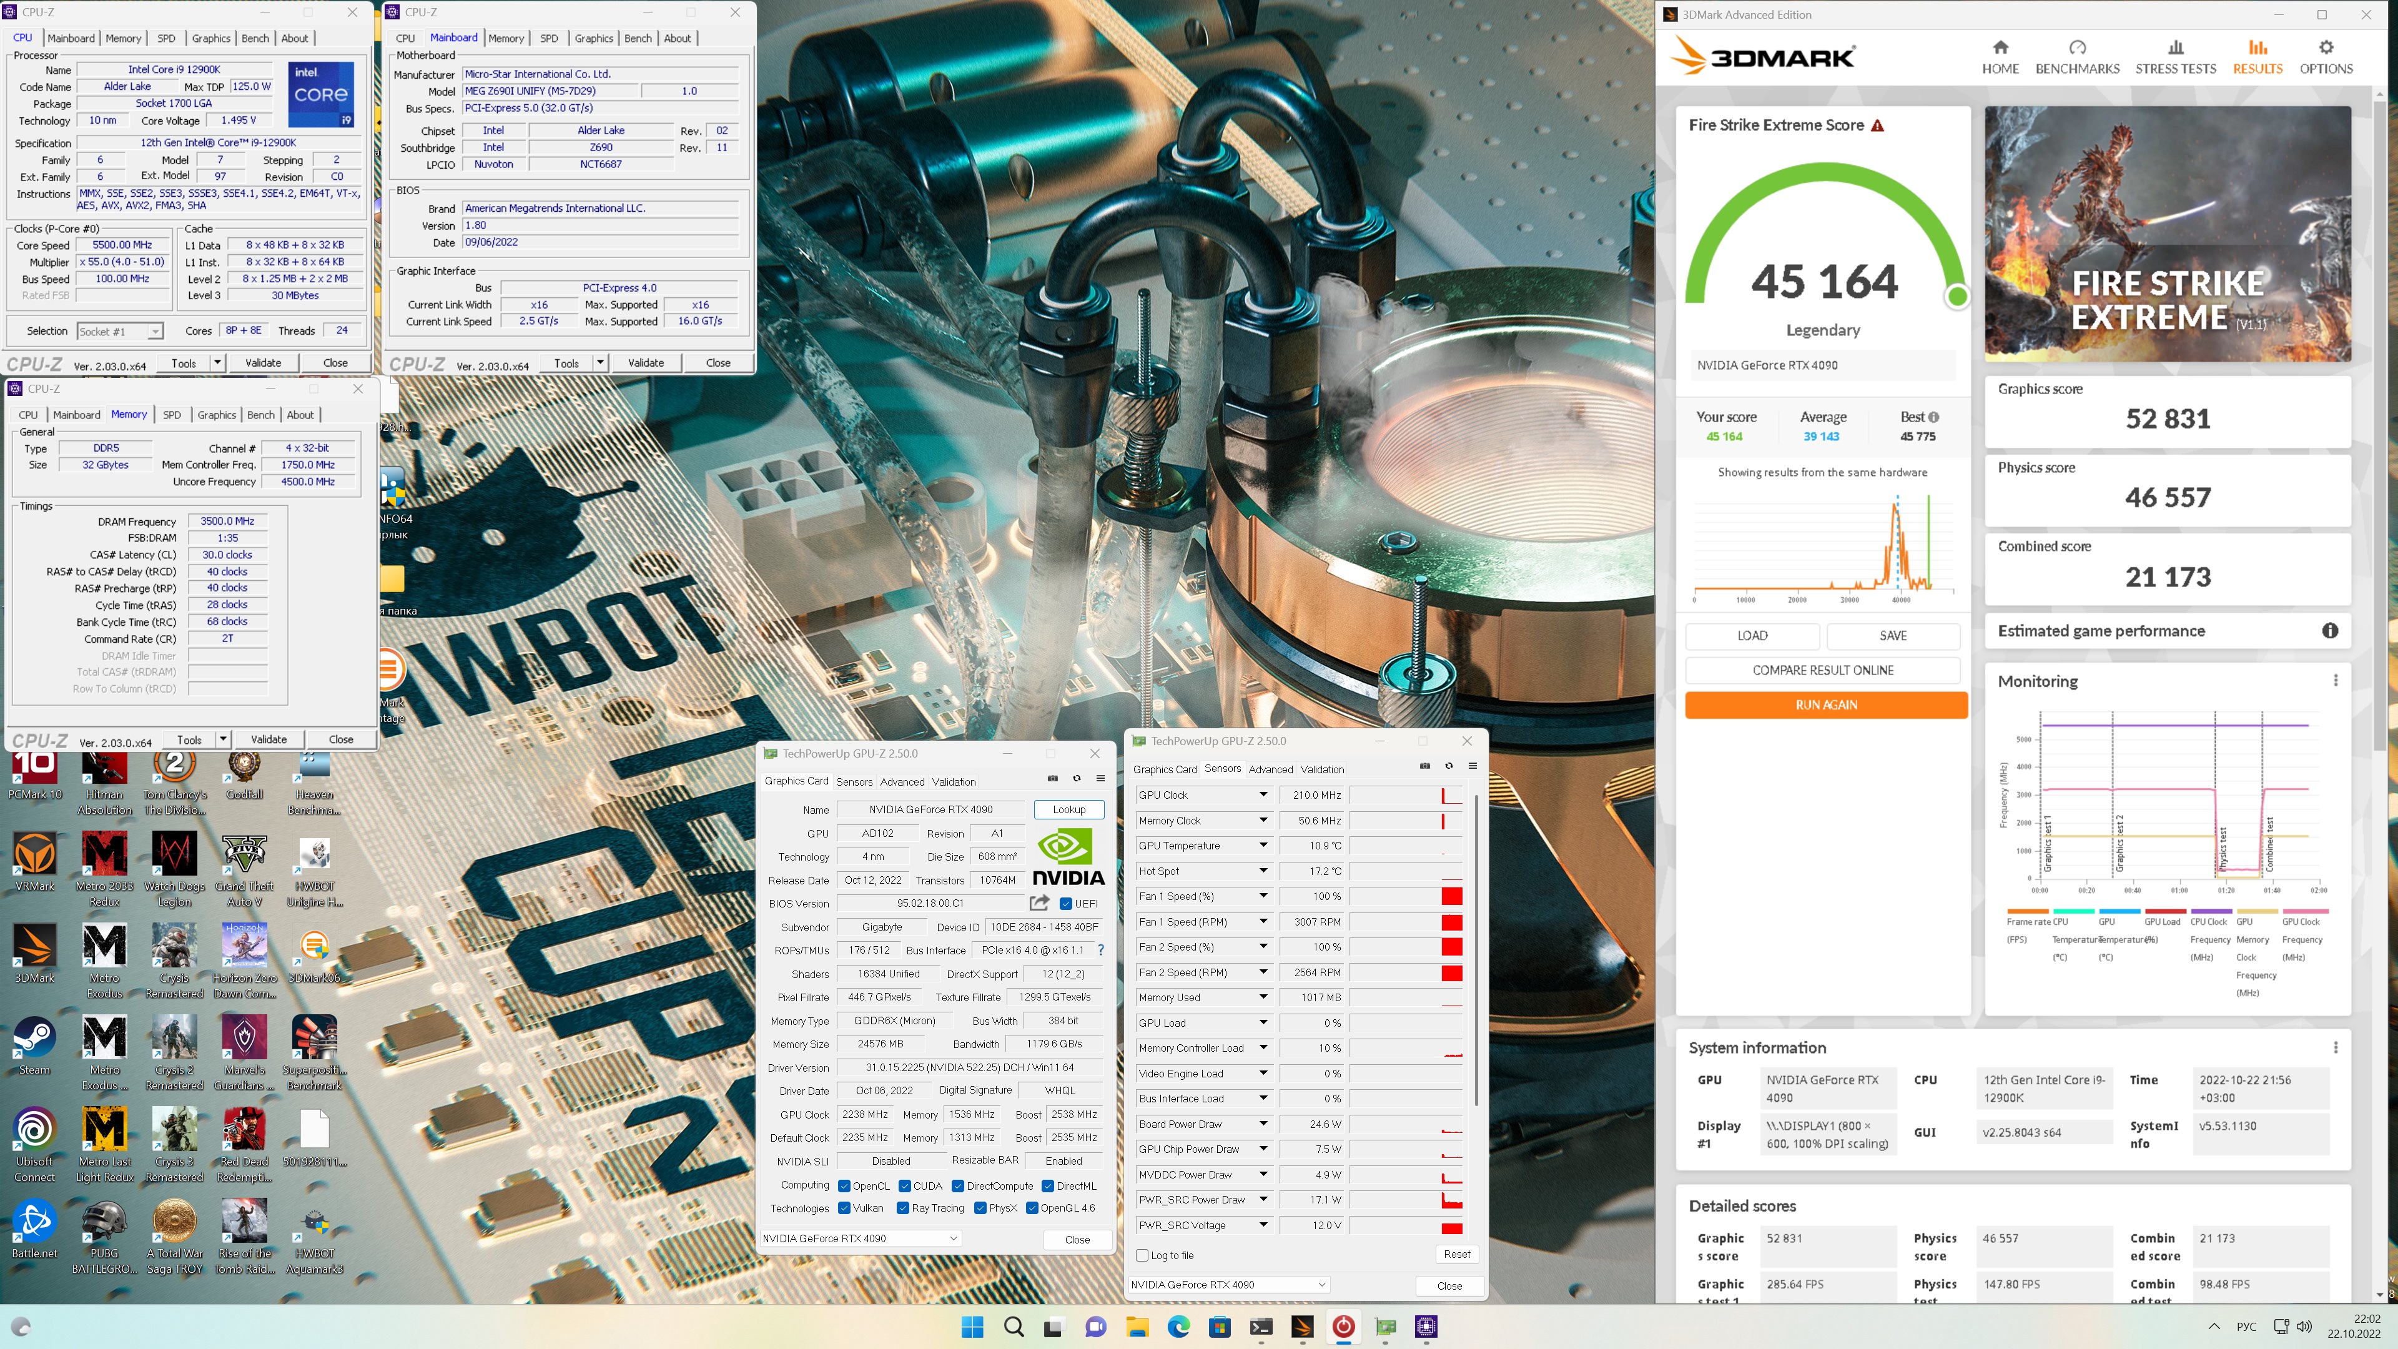Click the GPU-Z Graphics Card screenshot camera icon
Viewport: 2398px width, 1349px height.
1053,778
